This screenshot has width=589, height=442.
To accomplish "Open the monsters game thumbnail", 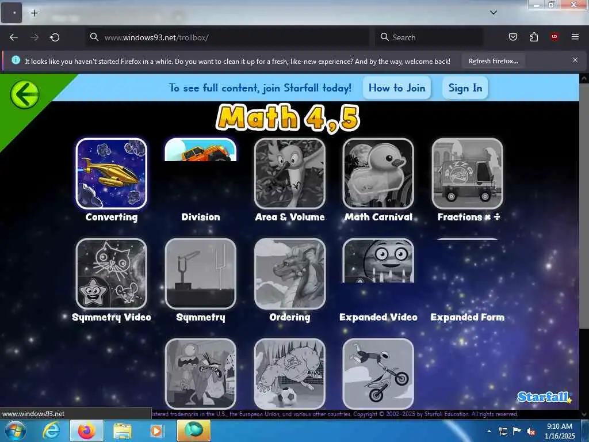I will tap(201, 374).
